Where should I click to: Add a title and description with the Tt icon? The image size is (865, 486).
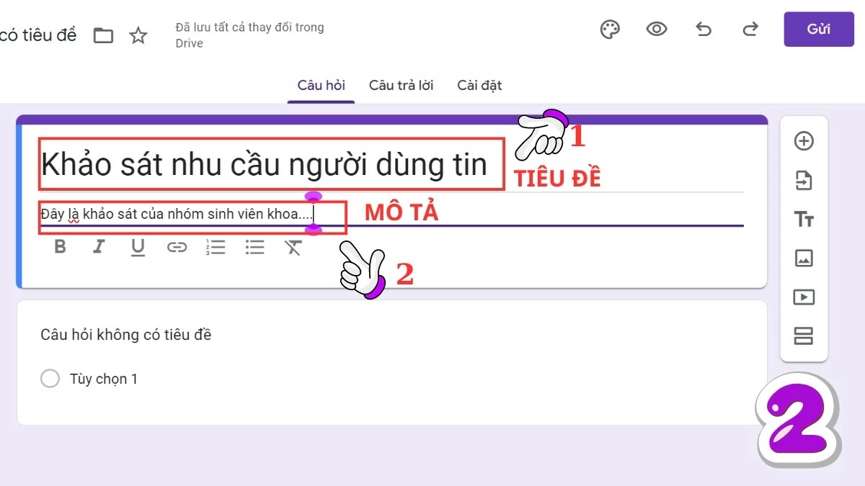click(804, 219)
